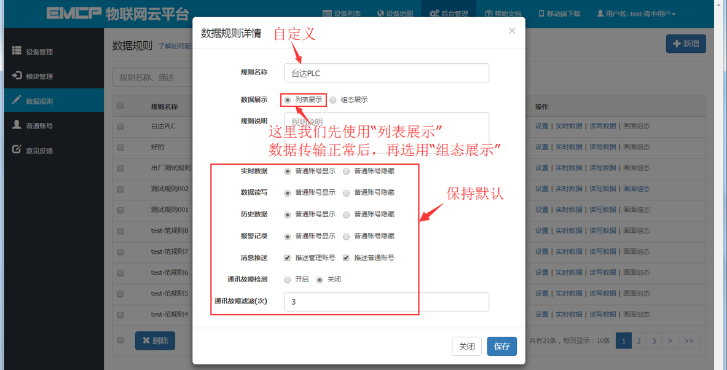727x370 pixels.
Task: Select 数据规则 in the sidebar
Action: [x=54, y=101]
